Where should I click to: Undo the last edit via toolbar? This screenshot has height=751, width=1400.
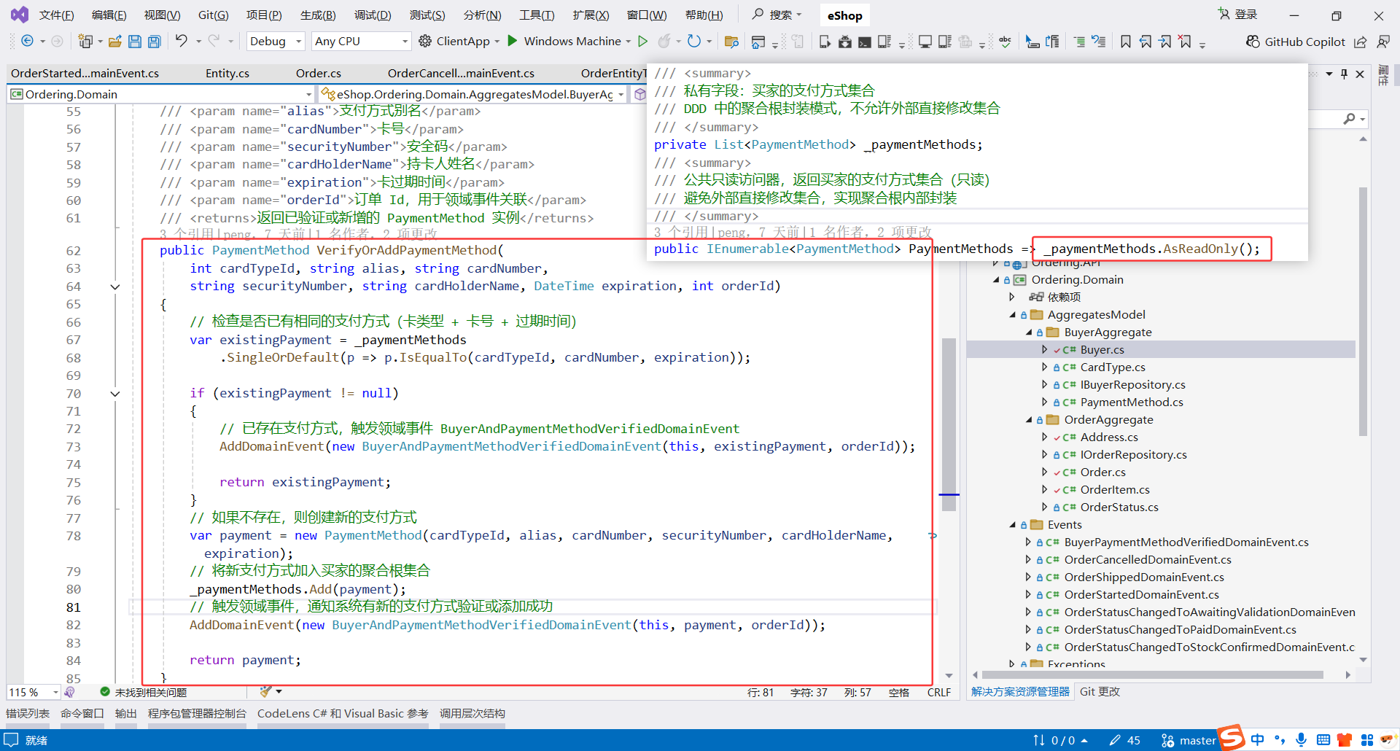click(x=182, y=42)
